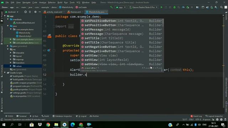The width and height of the screenshot is (228, 128).
Task: Click the UTF-8 encoding in status bar
Action: tap(198, 119)
